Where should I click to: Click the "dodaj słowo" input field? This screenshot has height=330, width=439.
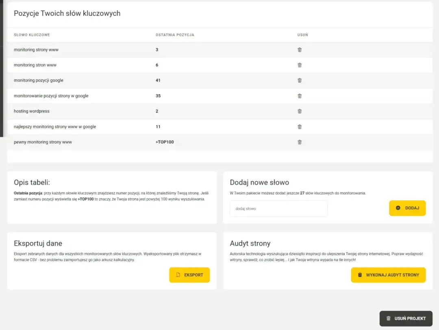(x=278, y=208)
